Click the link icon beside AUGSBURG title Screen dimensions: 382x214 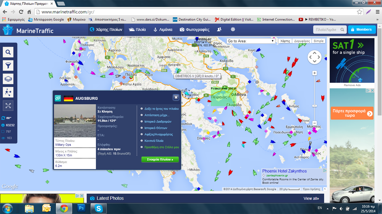58,98
